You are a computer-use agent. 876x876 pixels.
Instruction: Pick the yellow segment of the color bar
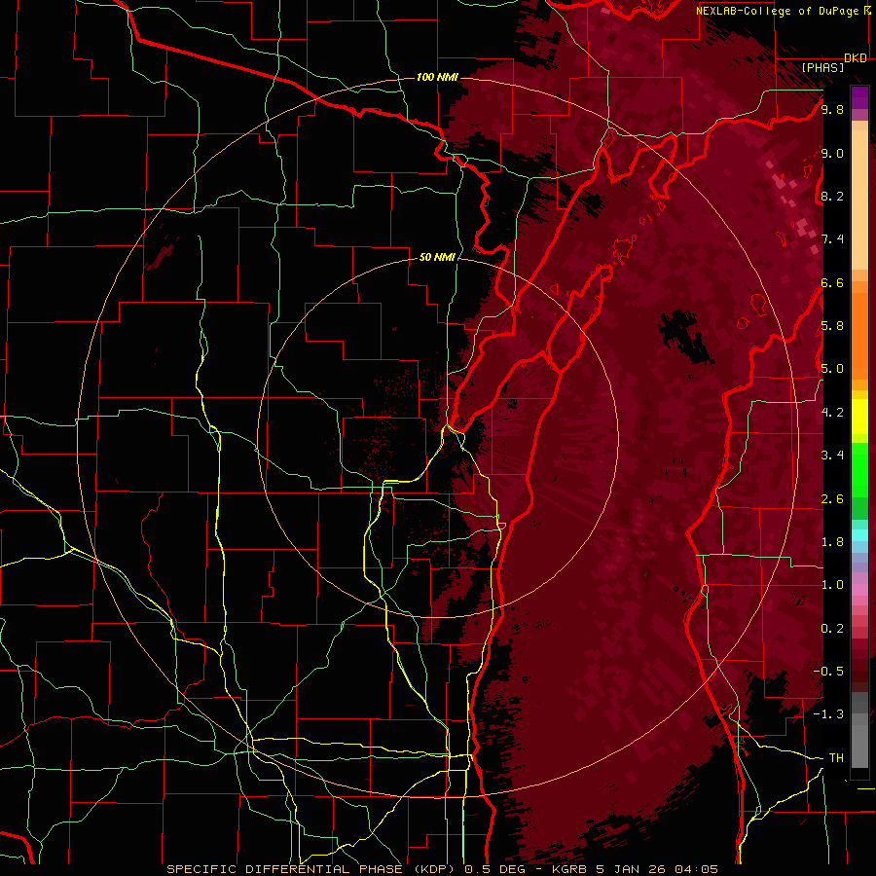[x=859, y=417]
